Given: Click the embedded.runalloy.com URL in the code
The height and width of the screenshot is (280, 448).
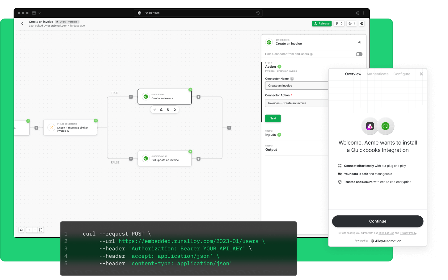Looking at the screenshot, I should [188, 241].
